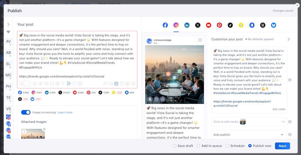
Task: Select the Snapchat network icon at top
Action: coord(241,25)
